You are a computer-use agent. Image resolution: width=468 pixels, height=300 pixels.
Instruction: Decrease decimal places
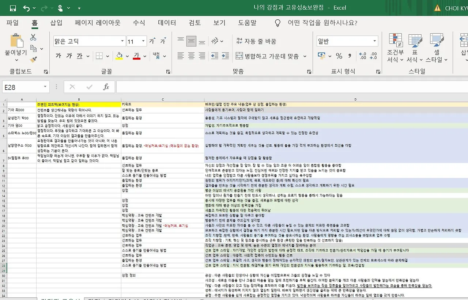tap(373, 56)
